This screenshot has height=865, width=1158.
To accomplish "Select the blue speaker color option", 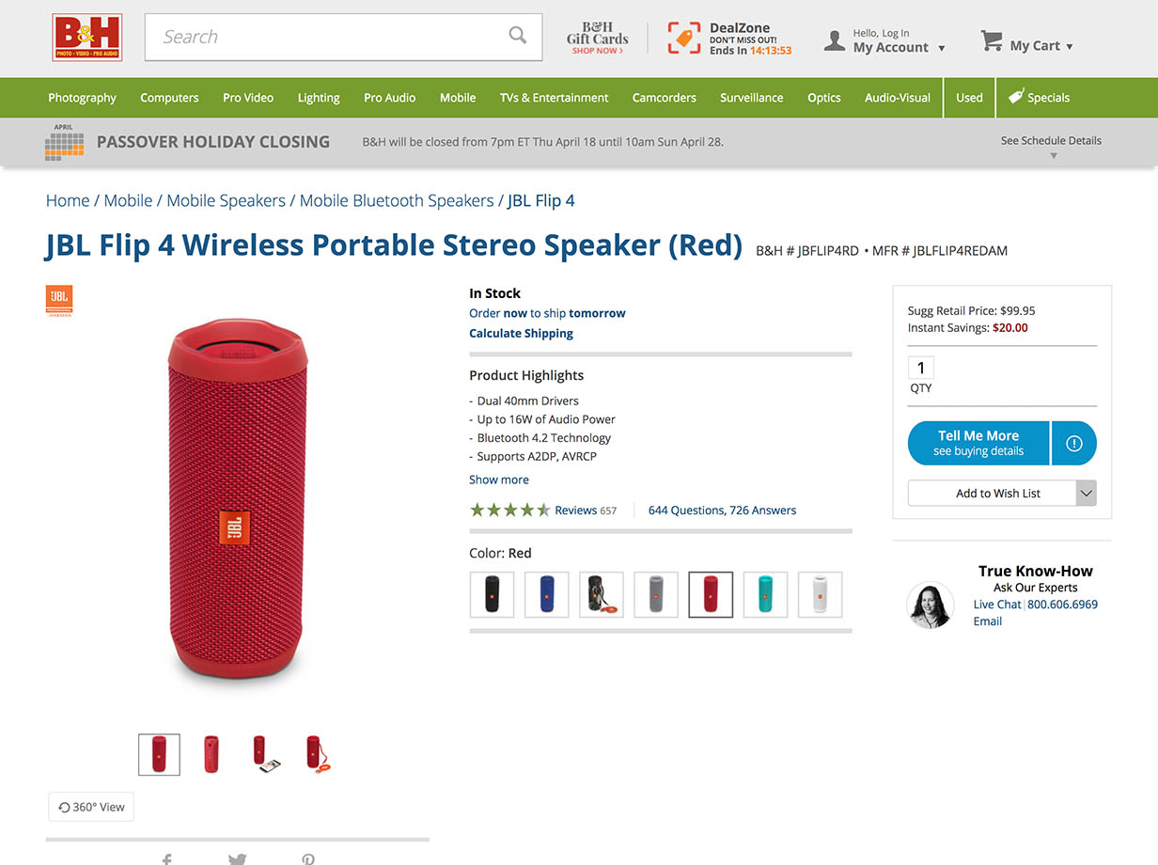I will 546,594.
